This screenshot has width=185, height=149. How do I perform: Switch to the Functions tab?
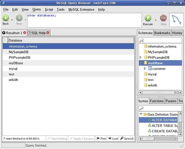(157, 101)
